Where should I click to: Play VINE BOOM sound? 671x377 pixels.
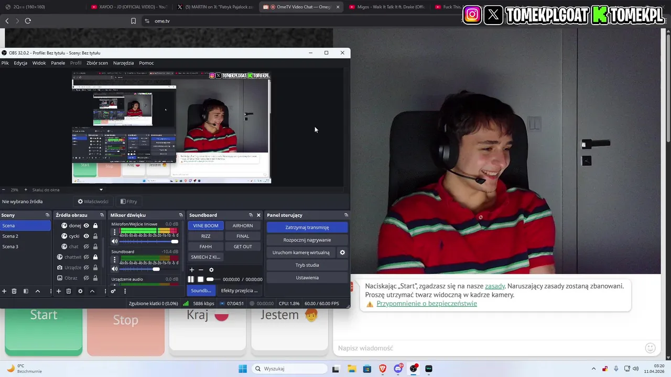tap(205, 226)
